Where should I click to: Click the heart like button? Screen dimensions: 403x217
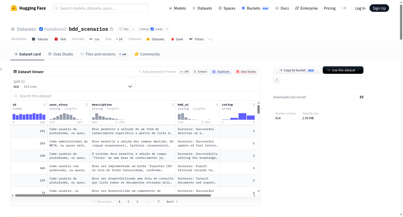124,29
